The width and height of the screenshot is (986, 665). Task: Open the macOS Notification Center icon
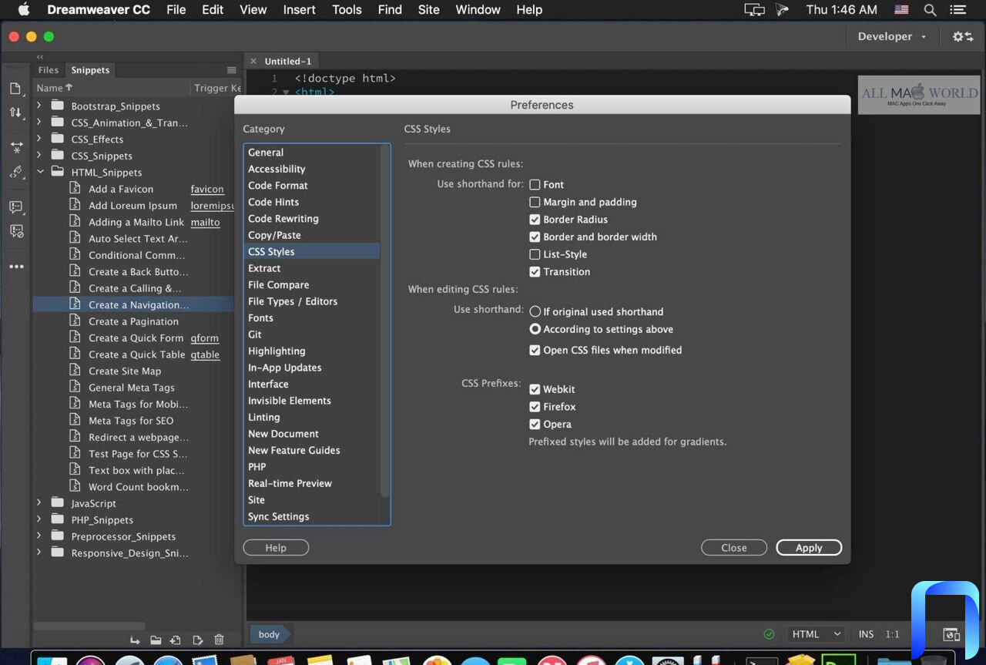pyautogui.click(x=958, y=10)
